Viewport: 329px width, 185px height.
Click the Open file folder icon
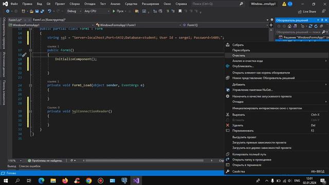31,11
